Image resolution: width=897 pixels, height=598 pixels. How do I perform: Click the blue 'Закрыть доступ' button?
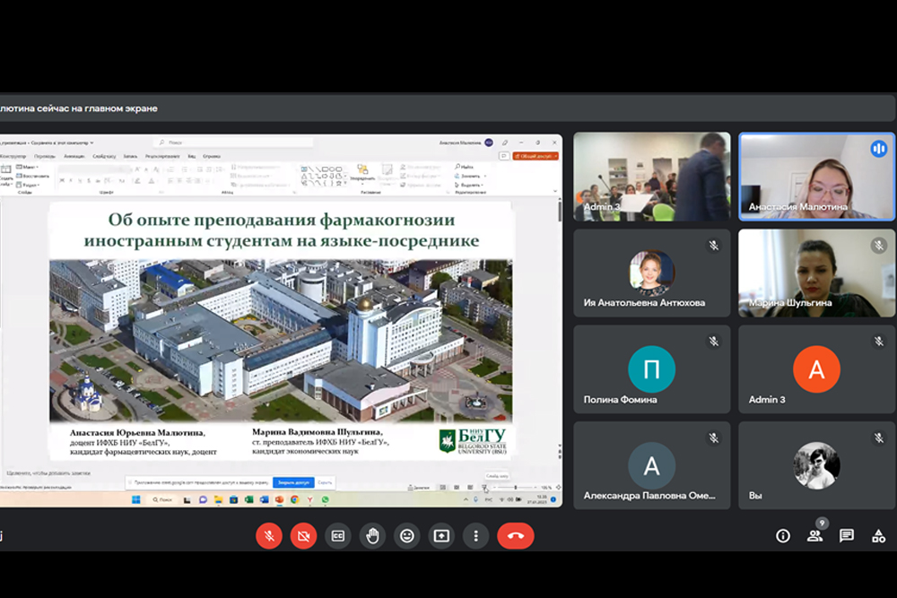pyautogui.click(x=292, y=482)
